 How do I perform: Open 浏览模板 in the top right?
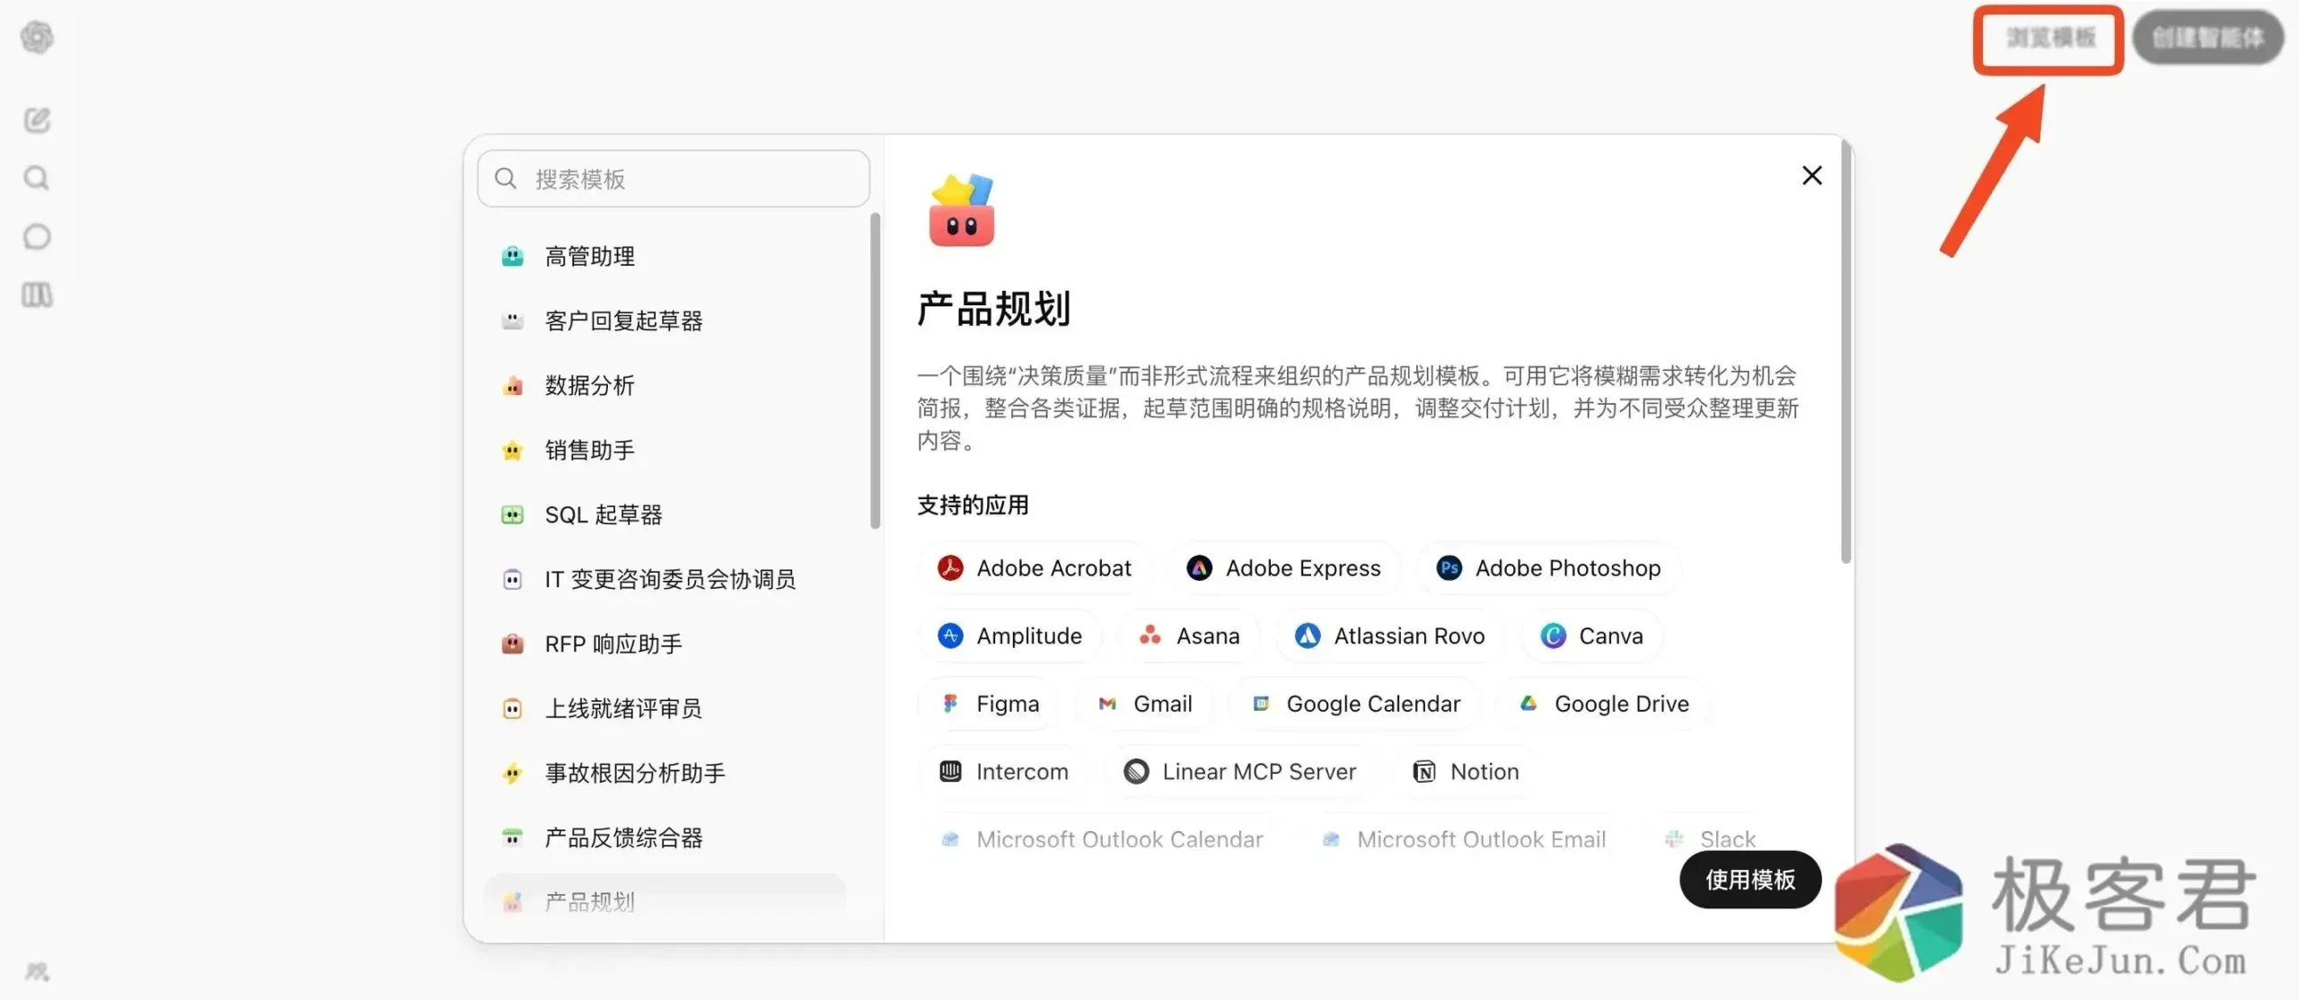click(2048, 39)
